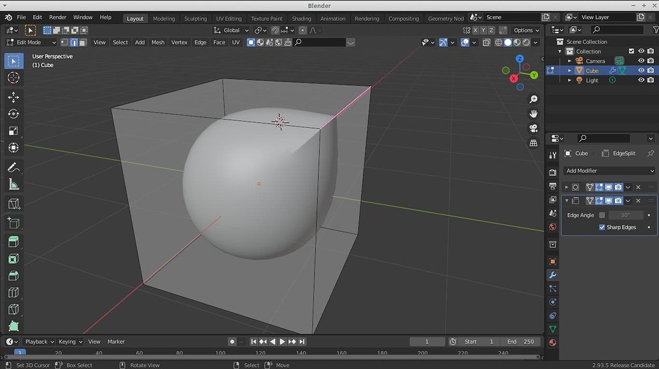Select the Annotate tool
Image resolution: width=659 pixels, height=369 pixels.
point(13,167)
